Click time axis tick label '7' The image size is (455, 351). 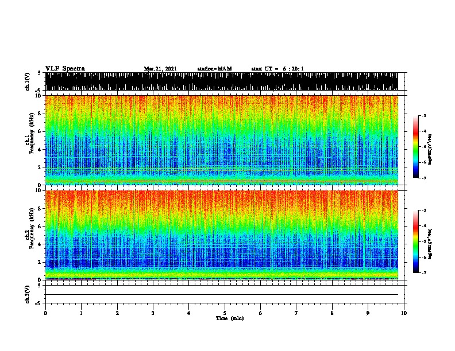pyautogui.click(x=296, y=313)
